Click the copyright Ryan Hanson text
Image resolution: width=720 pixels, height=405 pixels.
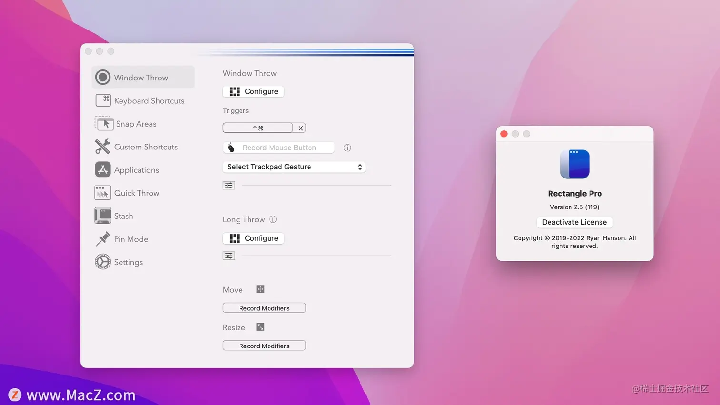[x=574, y=242]
